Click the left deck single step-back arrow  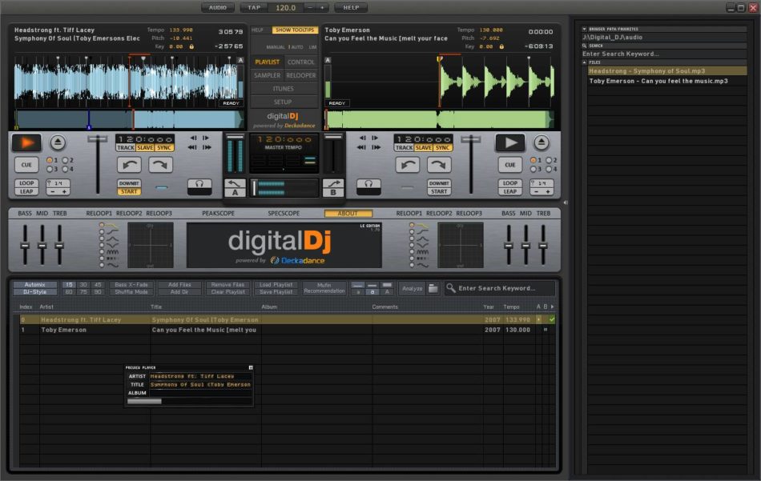pos(194,138)
